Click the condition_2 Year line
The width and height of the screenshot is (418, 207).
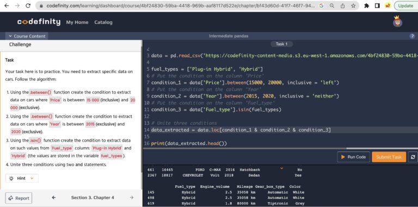tap(245, 96)
